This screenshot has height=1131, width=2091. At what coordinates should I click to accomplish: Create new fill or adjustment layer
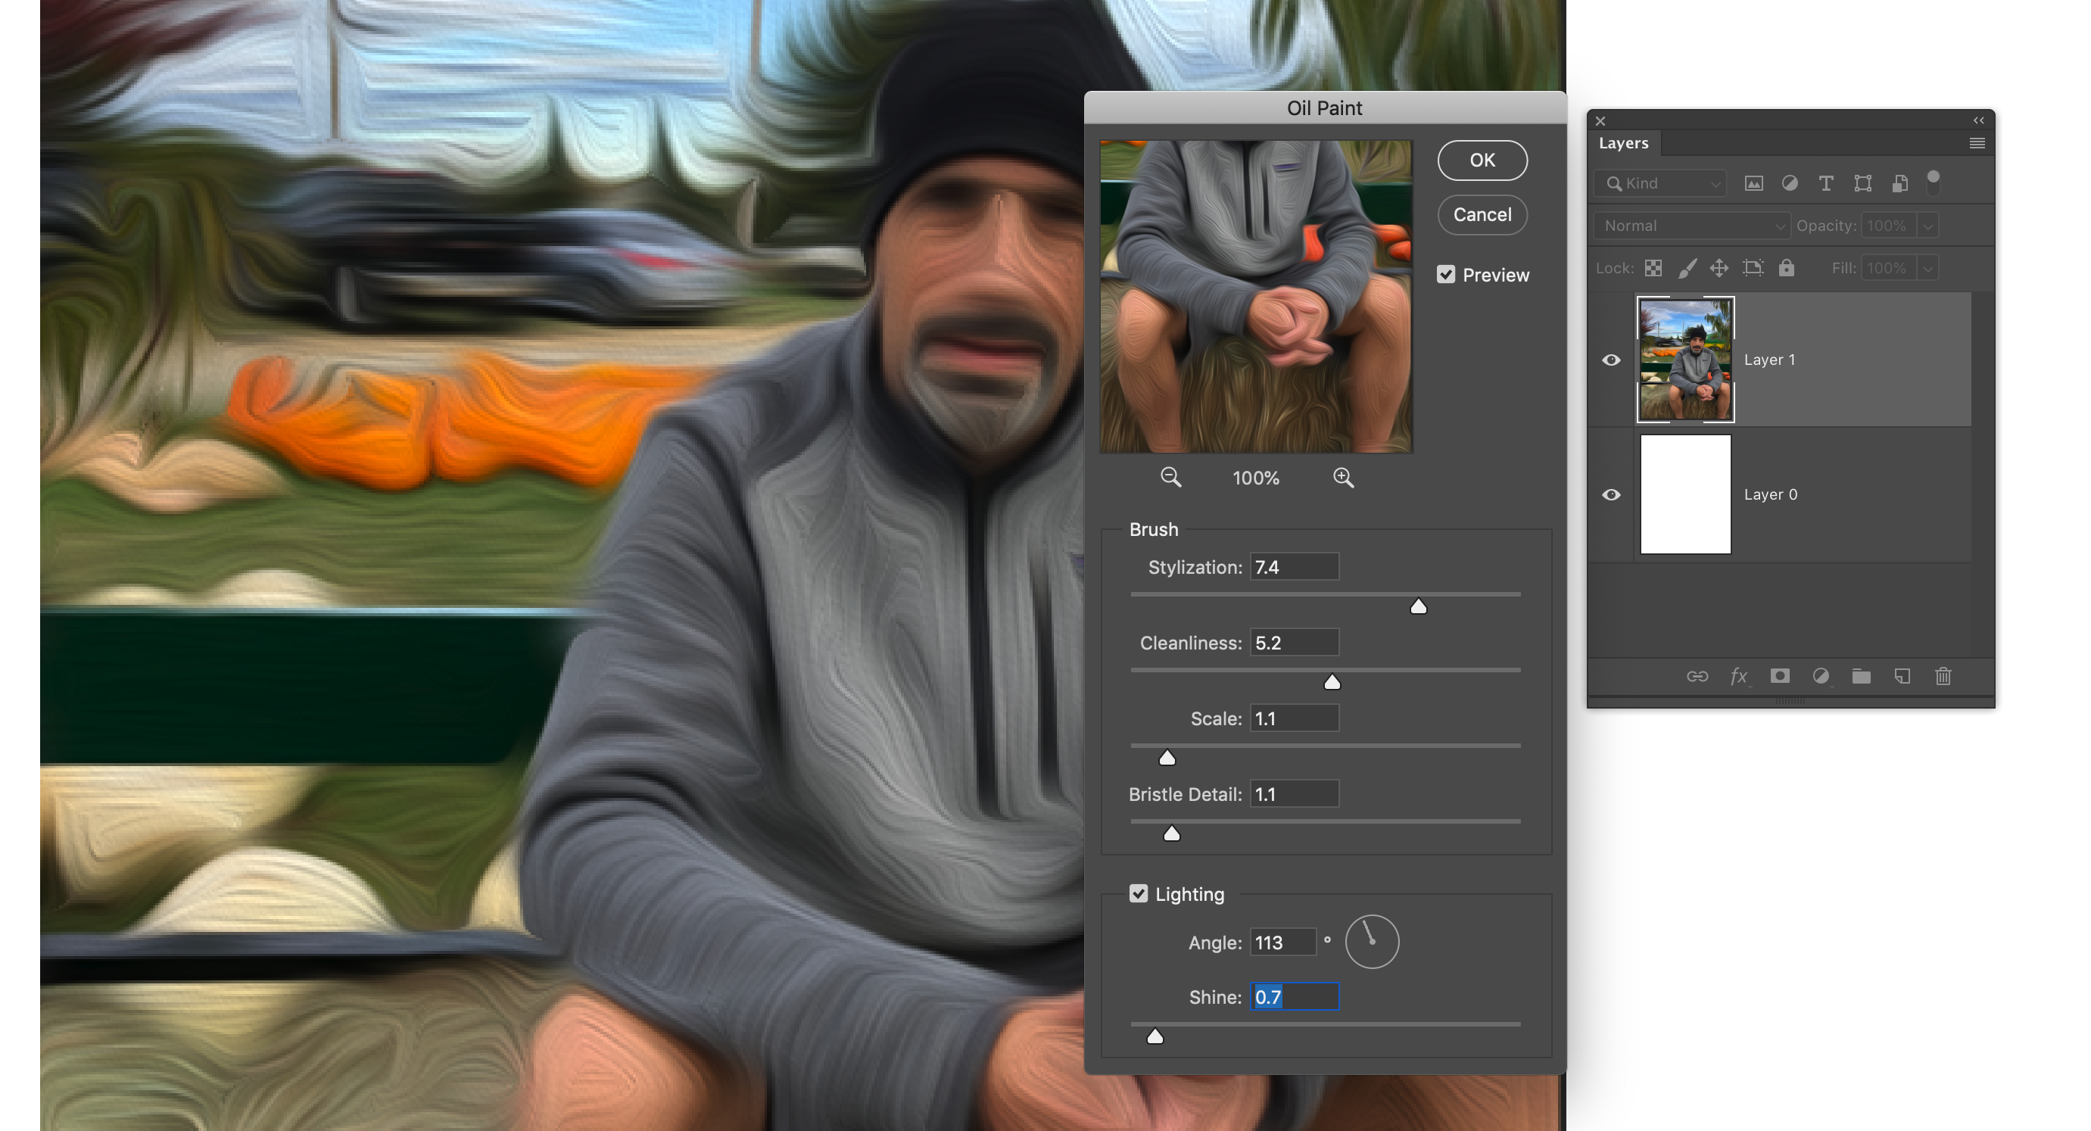point(1821,676)
